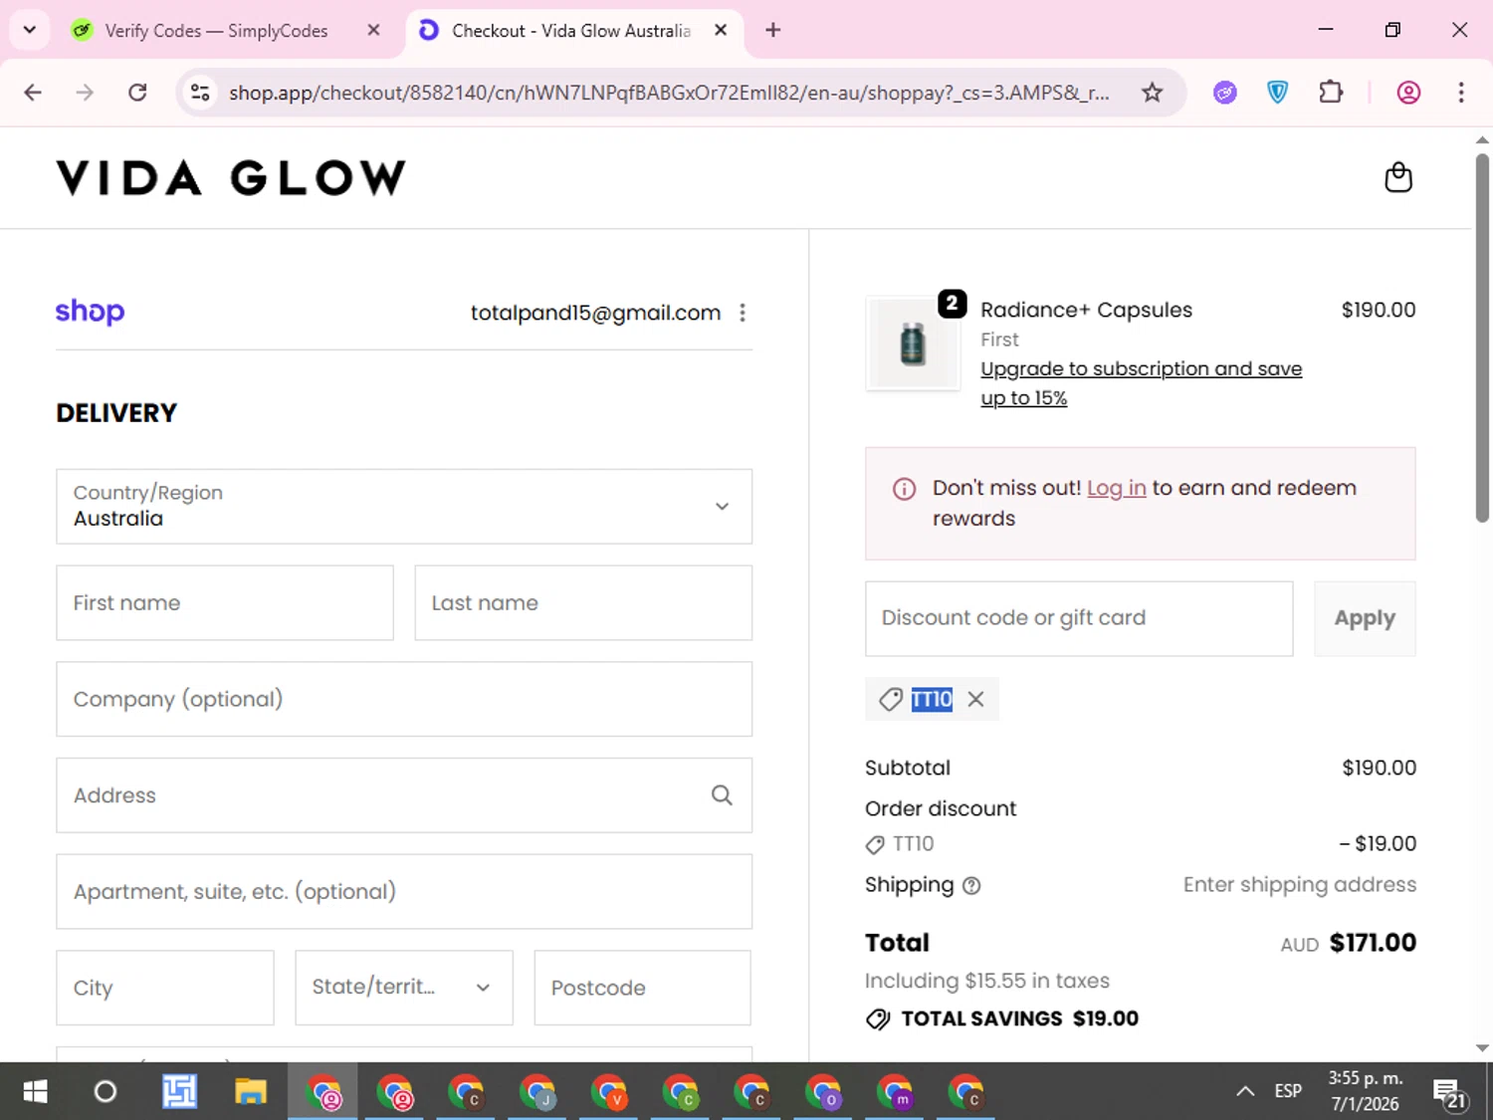This screenshot has height=1120, width=1493.
Task: Open the notification center icon
Action: (1449, 1092)
